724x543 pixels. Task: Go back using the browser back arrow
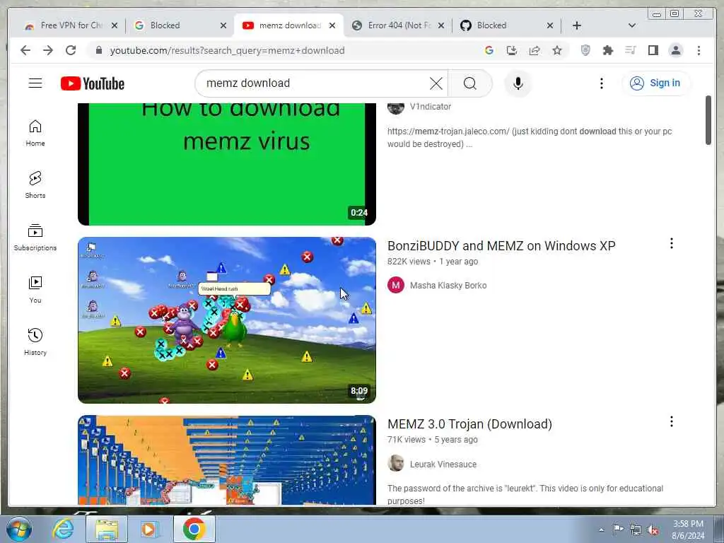point(25,50)
